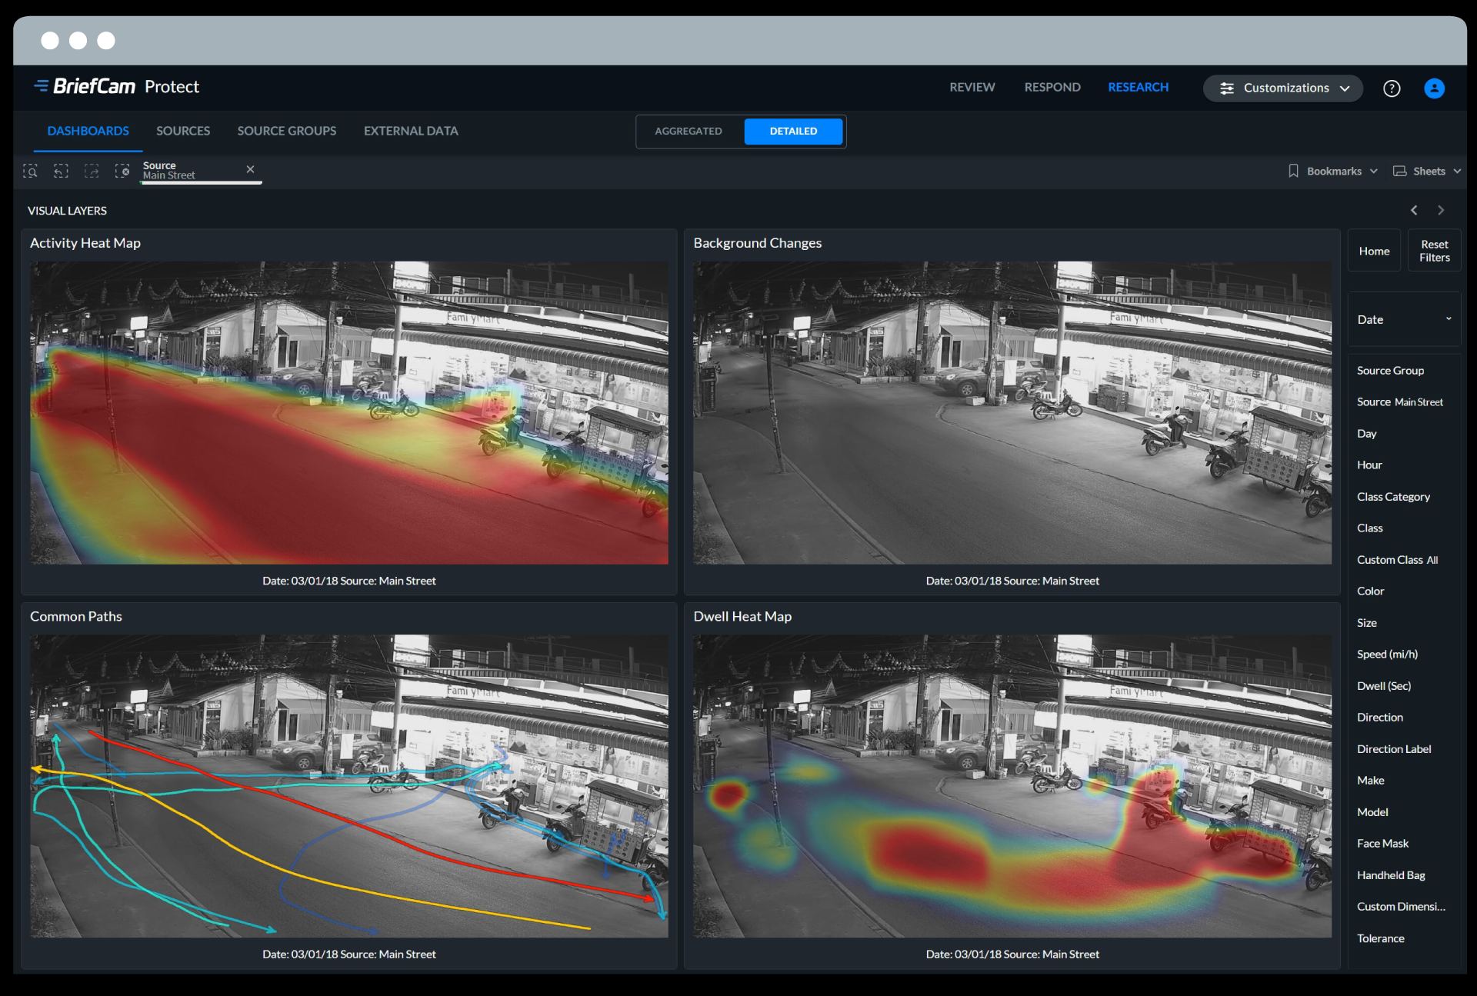Viewport: 1477px width, 996px height.
Task: Click the Home button
Action: pos(1374,251)
